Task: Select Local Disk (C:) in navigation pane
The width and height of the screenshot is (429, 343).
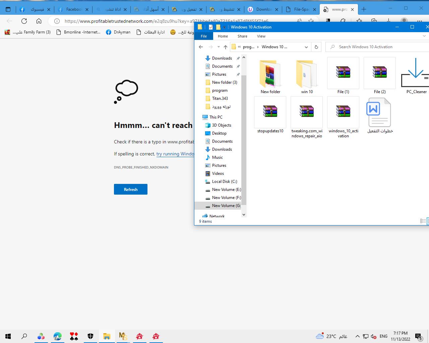Action: pyautogui.click(x=224, y=182)
